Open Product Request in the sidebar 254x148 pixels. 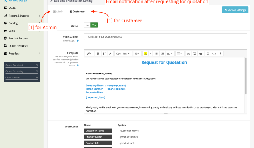pos(19,38)
